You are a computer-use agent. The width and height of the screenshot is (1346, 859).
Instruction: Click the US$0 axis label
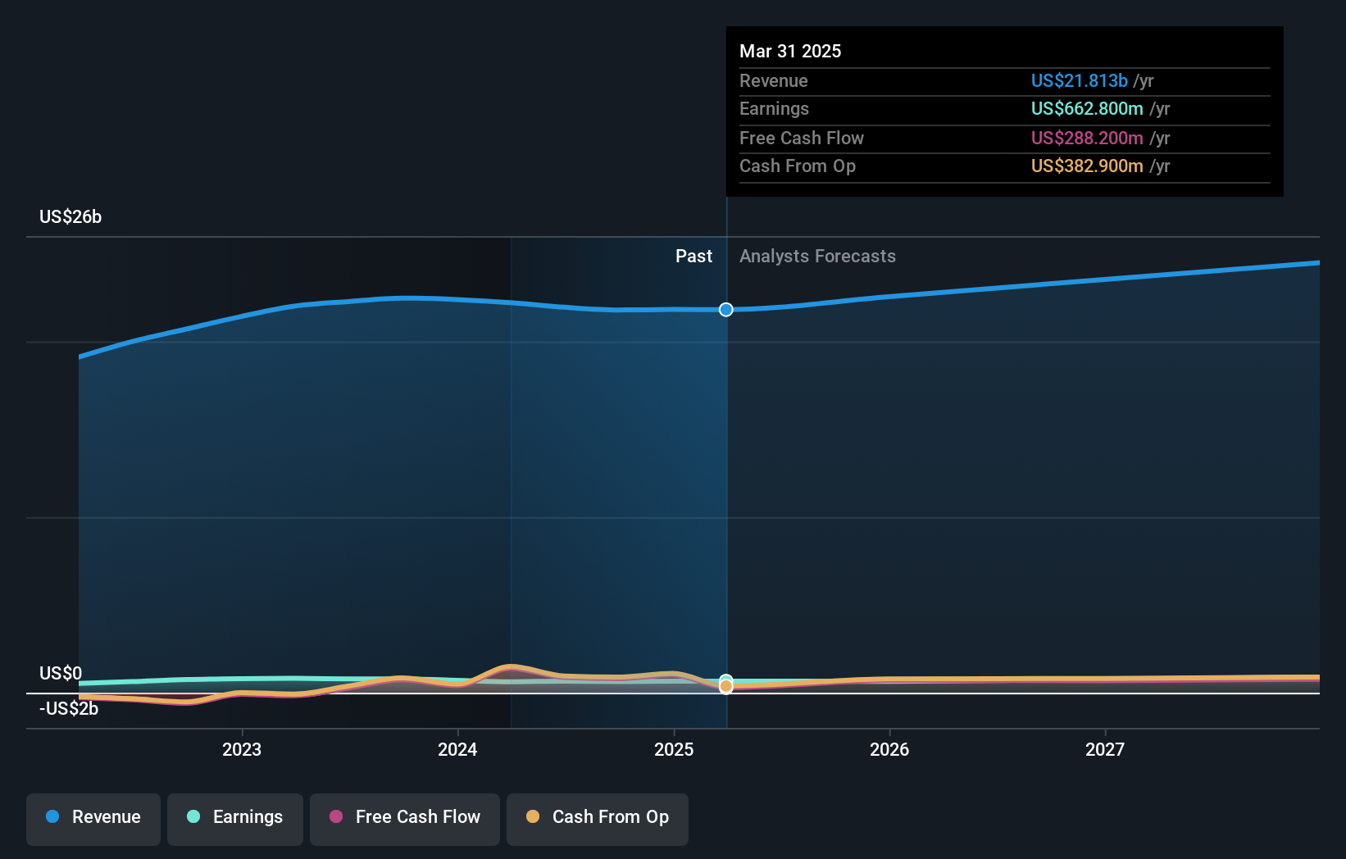pyautogui.click(x=61, y=673)
